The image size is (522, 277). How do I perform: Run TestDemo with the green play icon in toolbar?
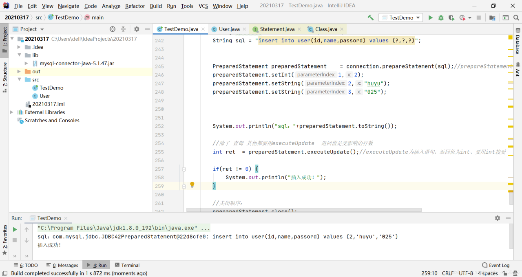point(430,18)
